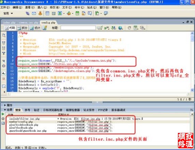The image size is (195, 150).
Task: Click the code editor vertical scrollbar
Action: tap(192, 62)
